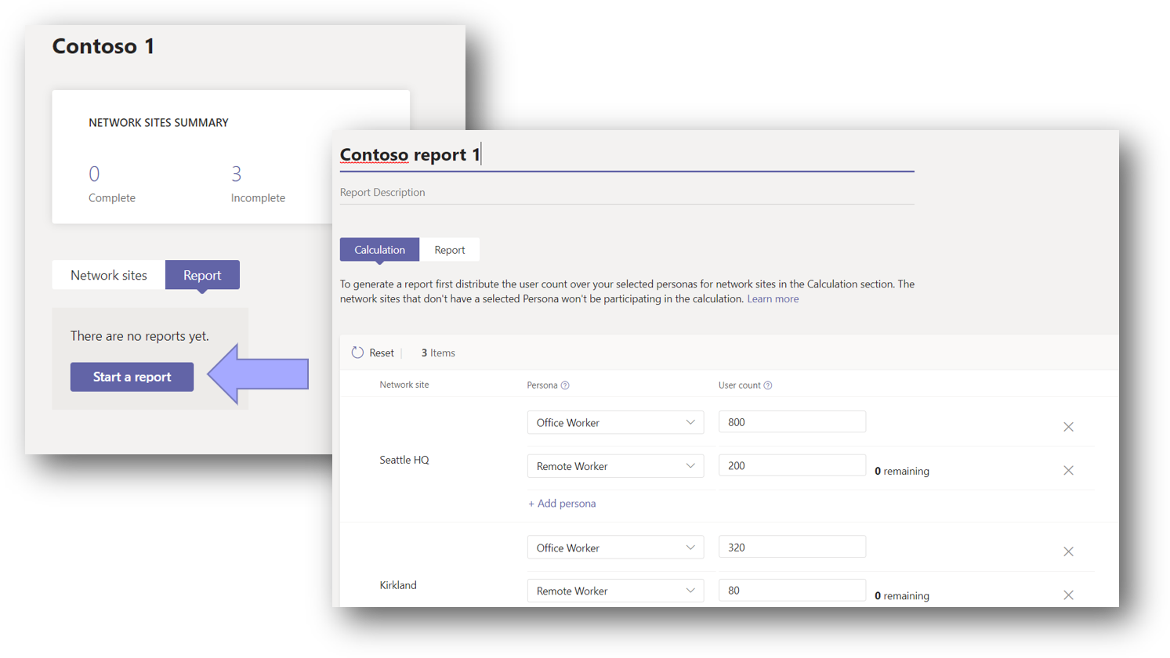Click the 800 user count field for Seattle HQ

(791, 421)
